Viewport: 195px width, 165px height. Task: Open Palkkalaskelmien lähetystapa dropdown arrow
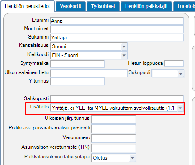pyautogui.click(x=132, y=158)
